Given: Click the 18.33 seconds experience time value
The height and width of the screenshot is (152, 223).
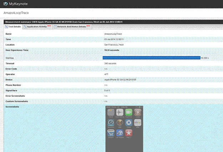Looking at the screenshot, I should point(112,50).
